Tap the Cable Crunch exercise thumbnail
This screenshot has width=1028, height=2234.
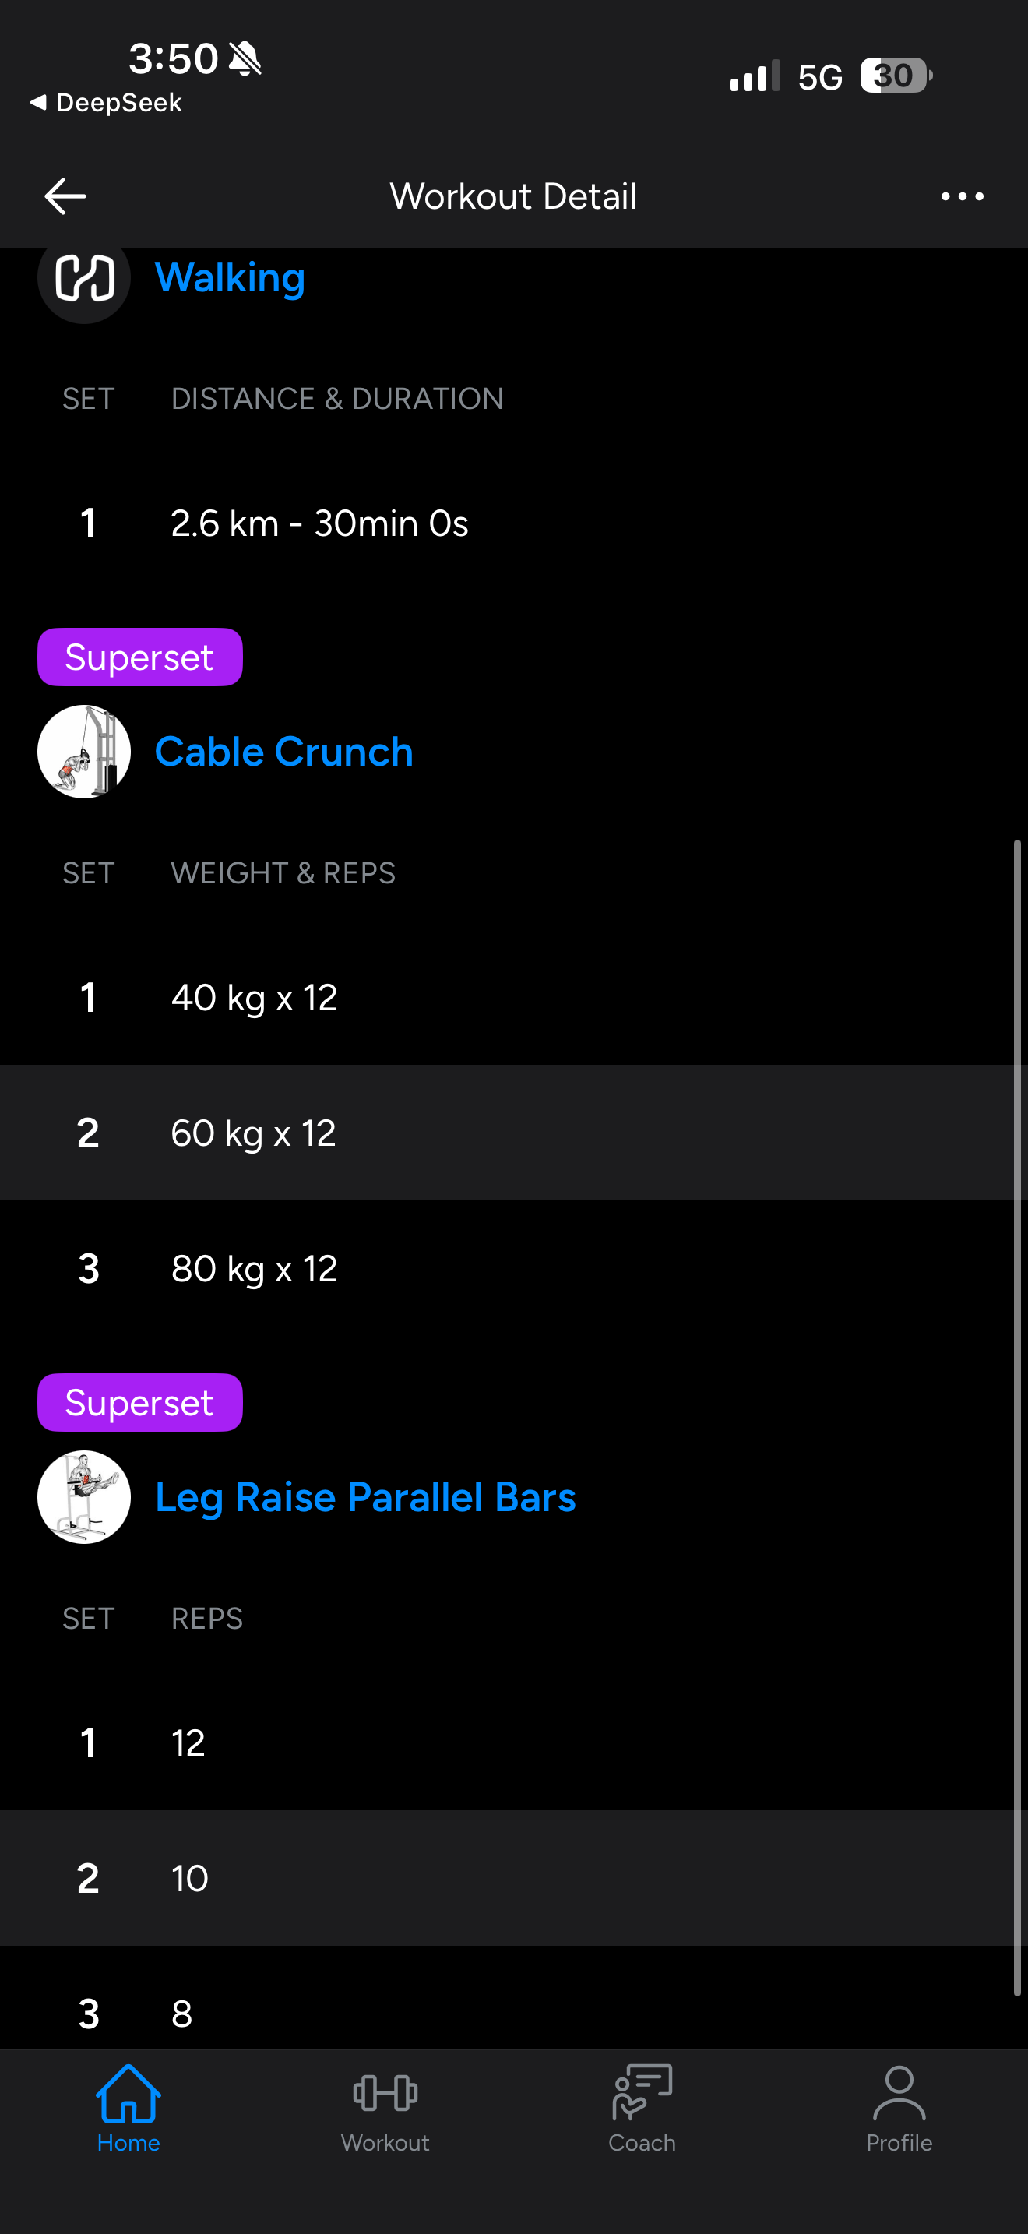tap(84, 752)
